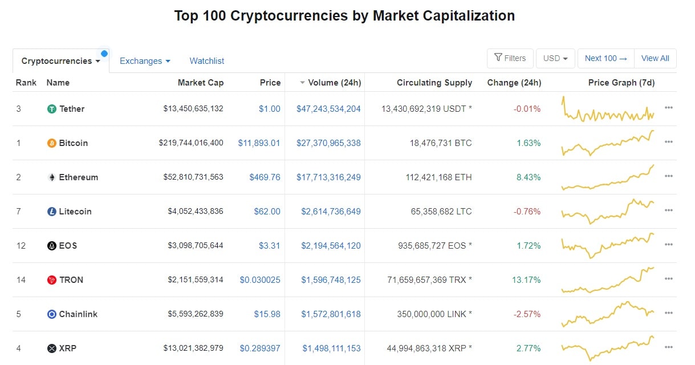
Task: Click the View All button
Action: (x=655, y=58)
